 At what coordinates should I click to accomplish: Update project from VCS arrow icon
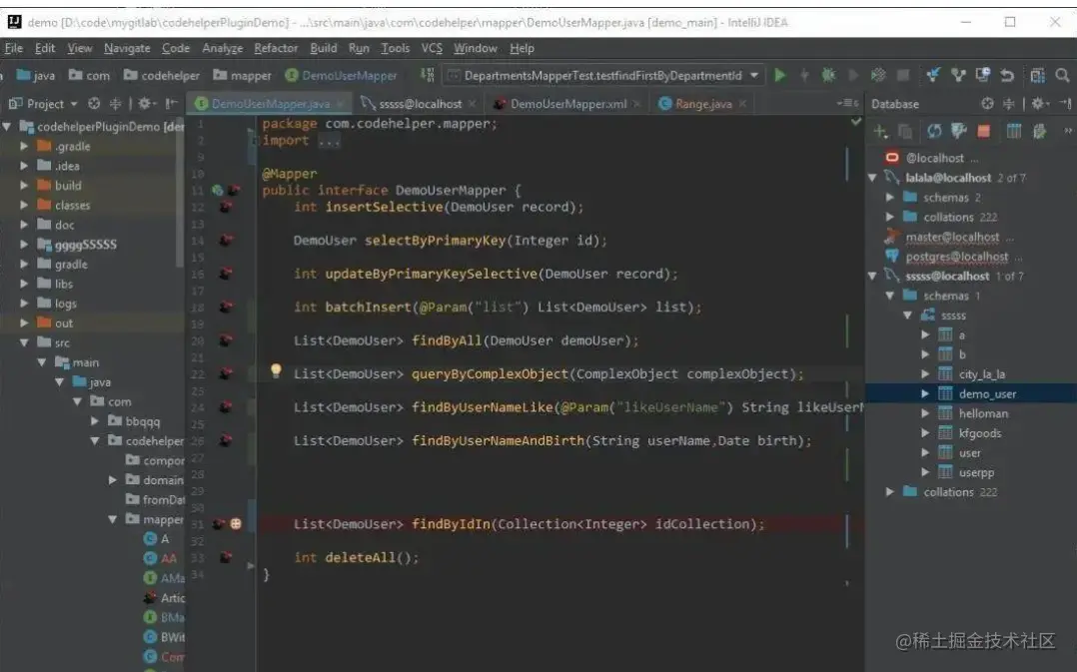932,75
